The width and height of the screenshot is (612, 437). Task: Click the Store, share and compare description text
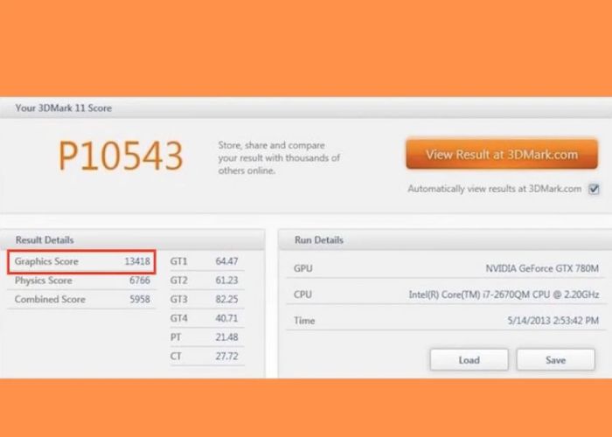(x=279, y=158)
